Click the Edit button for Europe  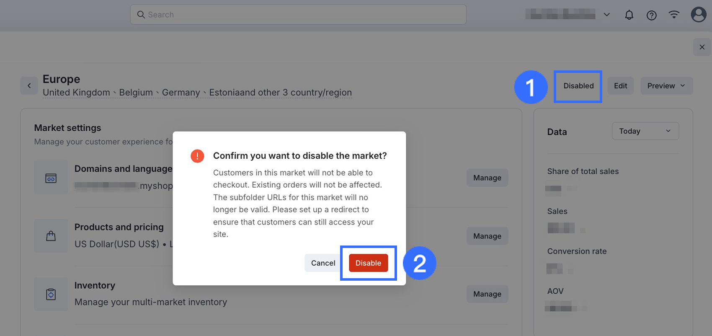pos(620,86)
